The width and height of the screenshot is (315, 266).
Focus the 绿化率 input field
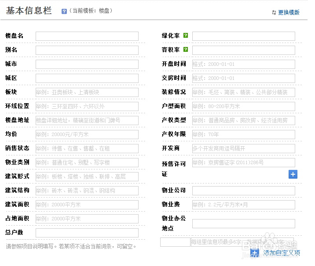243,36
